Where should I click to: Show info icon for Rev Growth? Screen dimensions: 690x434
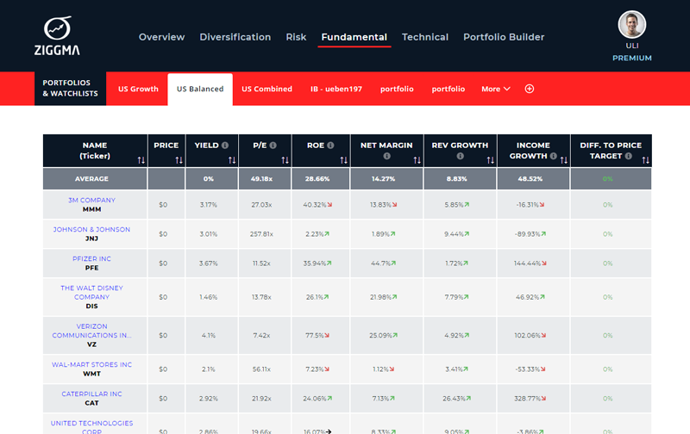click(x=460, y=157)
